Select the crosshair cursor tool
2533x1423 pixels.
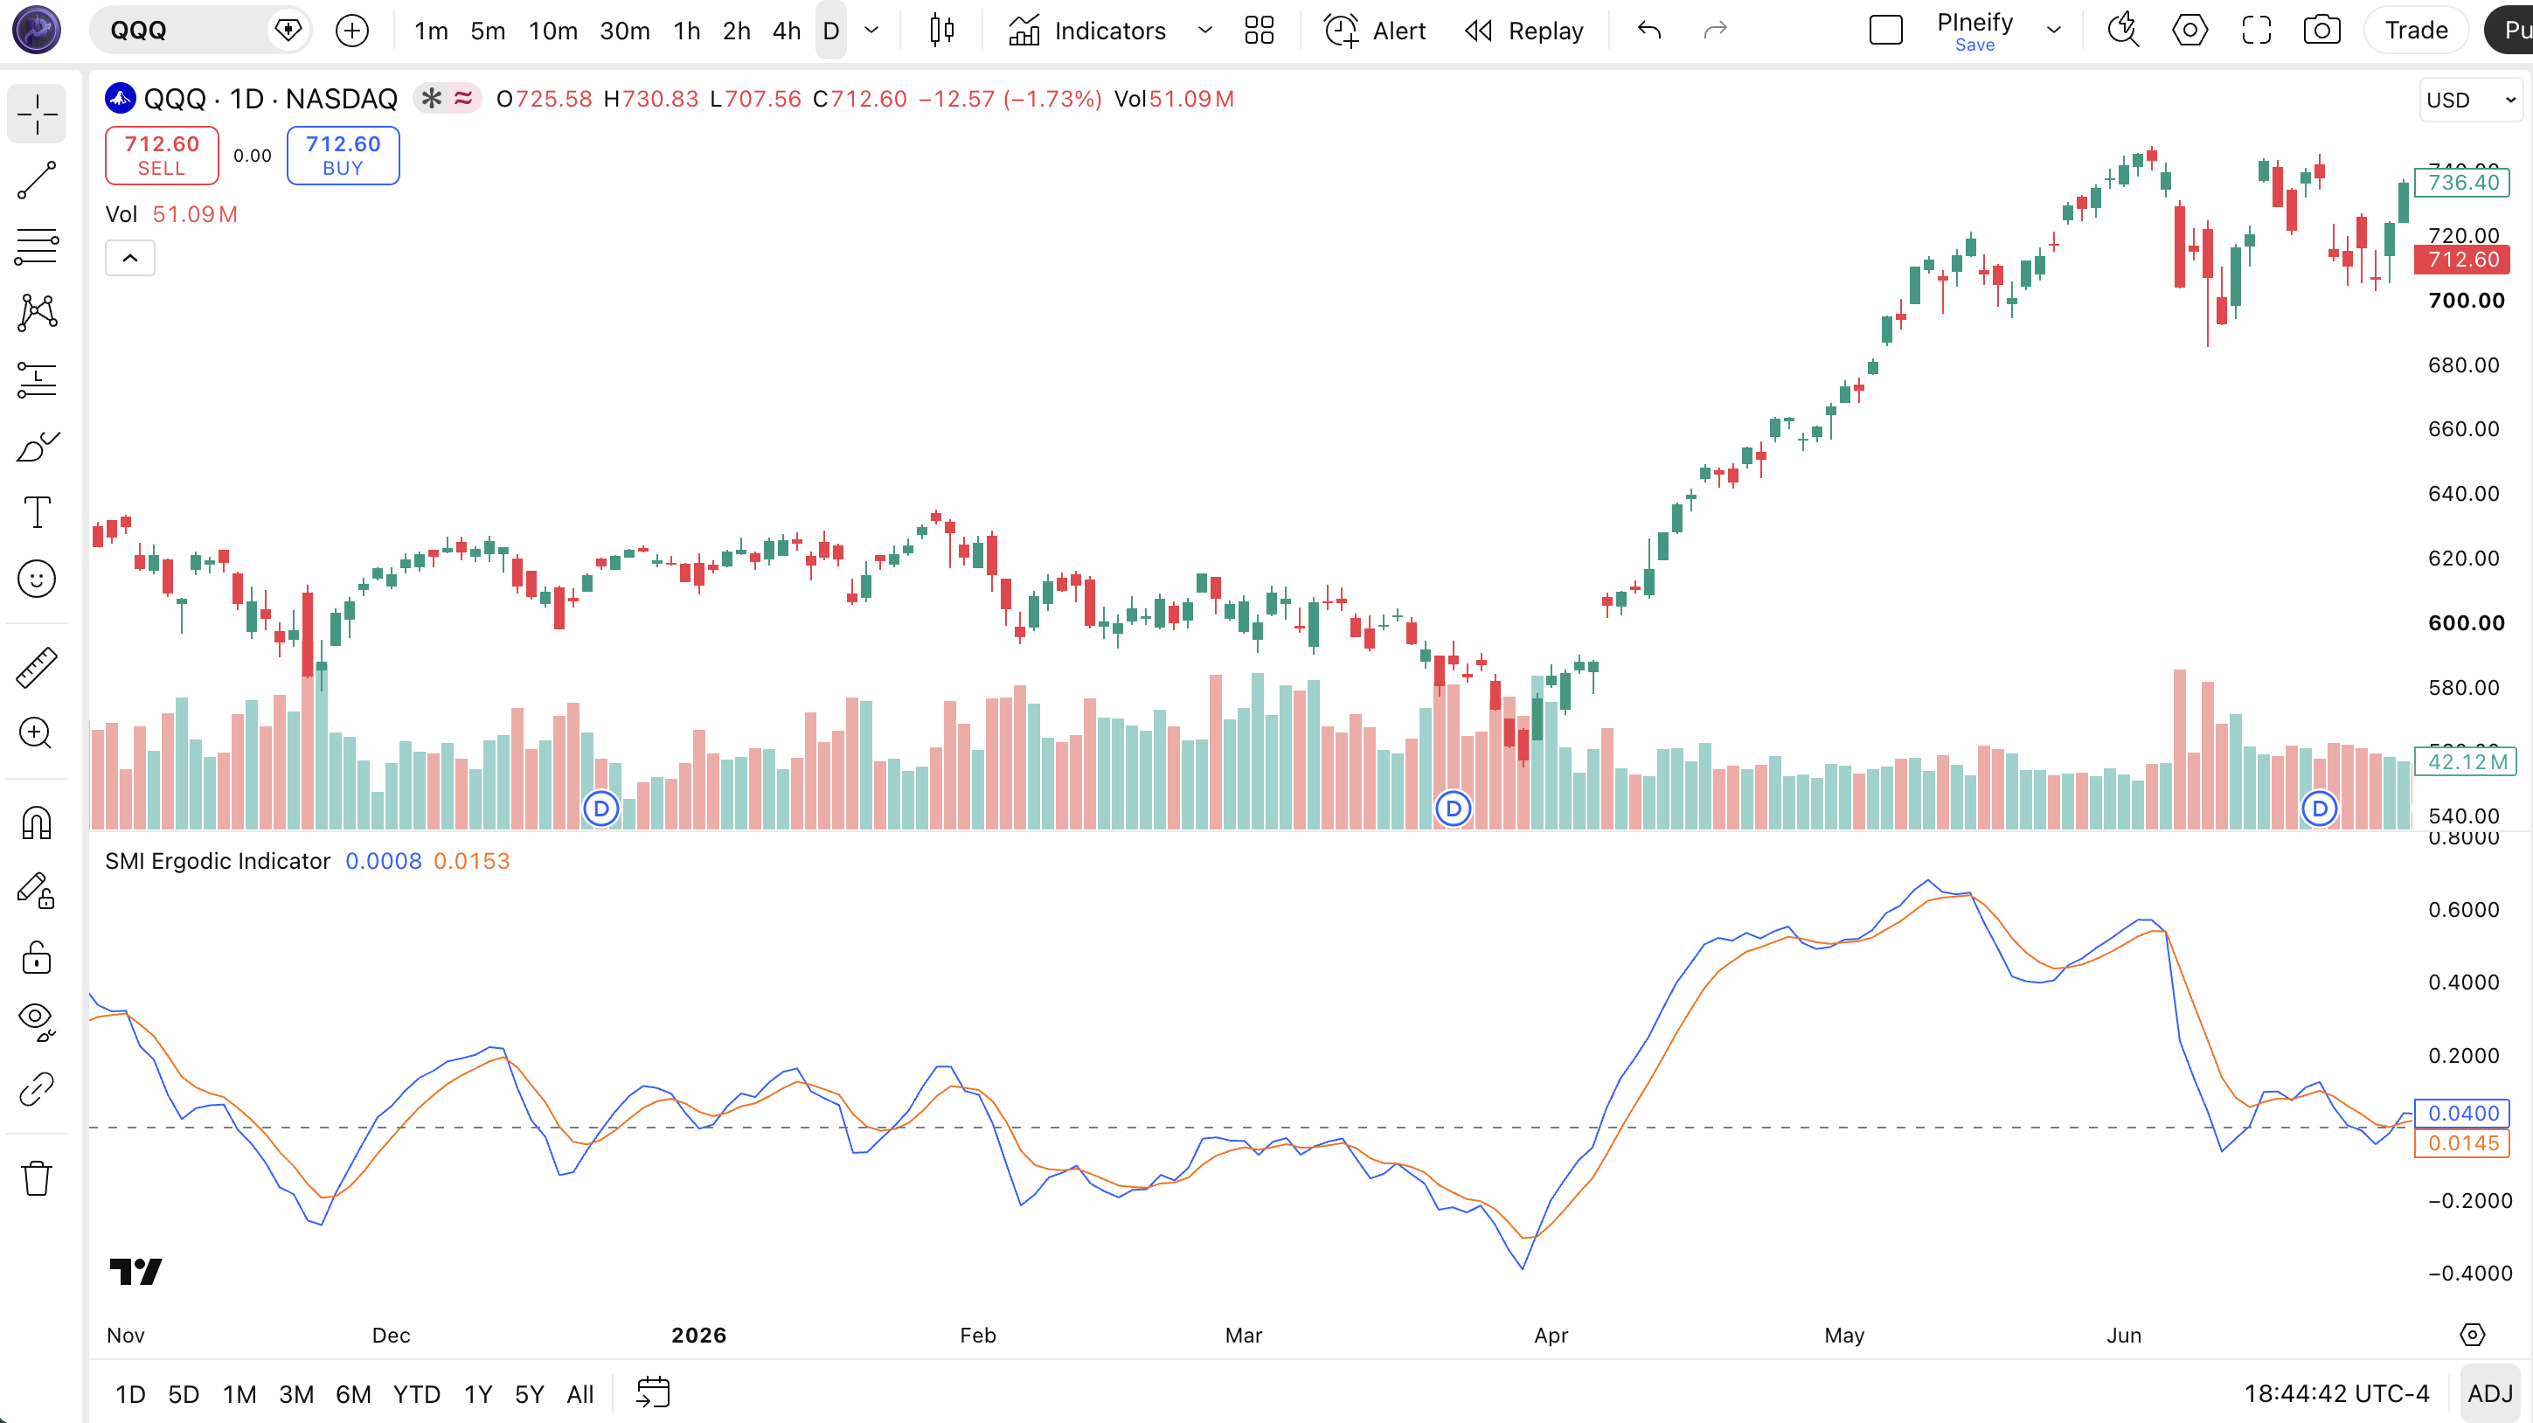click(37, 115)
